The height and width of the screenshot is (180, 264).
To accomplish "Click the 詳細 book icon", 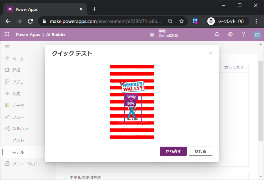I will pos(7,70).
